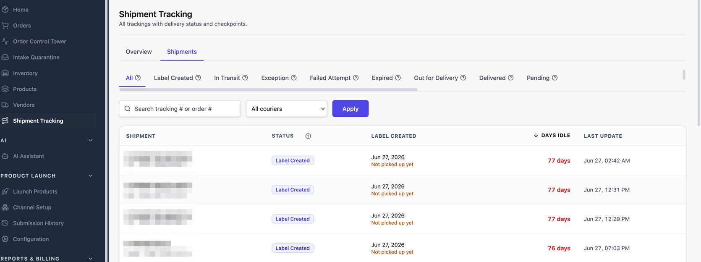Click last update 'Jun 27, 07:03 PM'
The image size is (701, 262).
click(x=607, y=248)
